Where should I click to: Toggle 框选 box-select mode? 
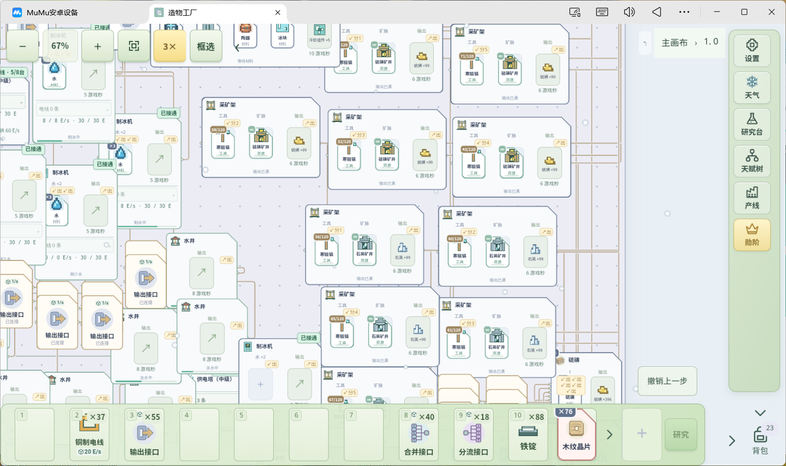coord(206,46)
